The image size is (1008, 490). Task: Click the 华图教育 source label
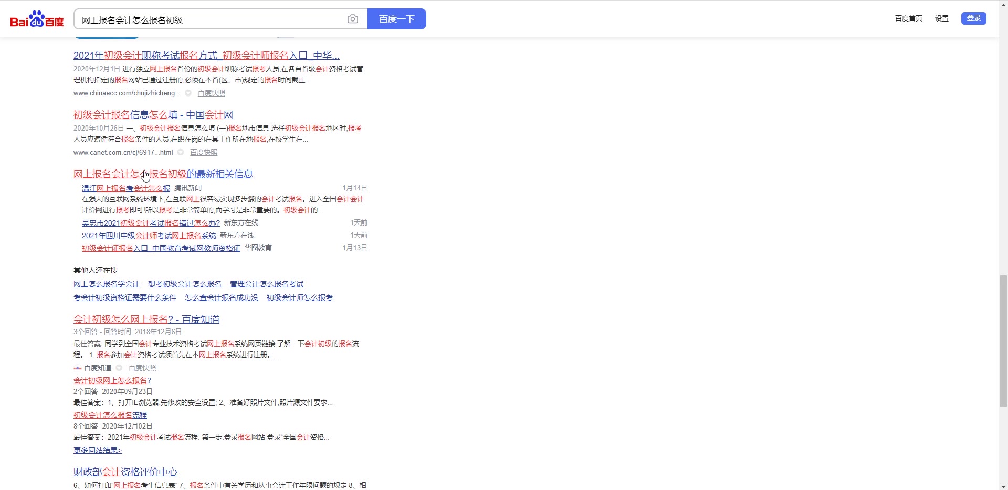258,248
